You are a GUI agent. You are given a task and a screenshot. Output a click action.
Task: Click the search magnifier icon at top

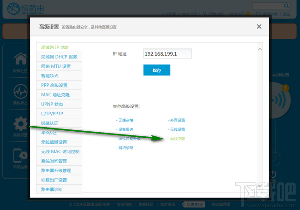click(x=286, y=6)
